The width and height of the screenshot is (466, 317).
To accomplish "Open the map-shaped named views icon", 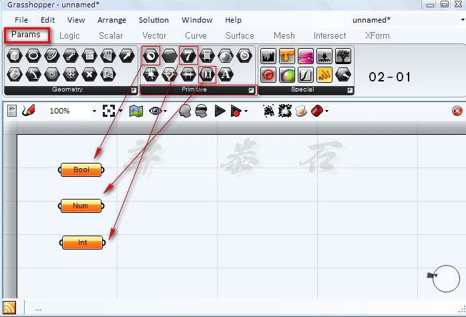I will tap(136, 111).
